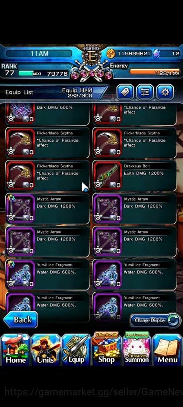Open the gear settings icon
Screen dimensions: 183x407
pyautogui.click(x=165, y=92)
